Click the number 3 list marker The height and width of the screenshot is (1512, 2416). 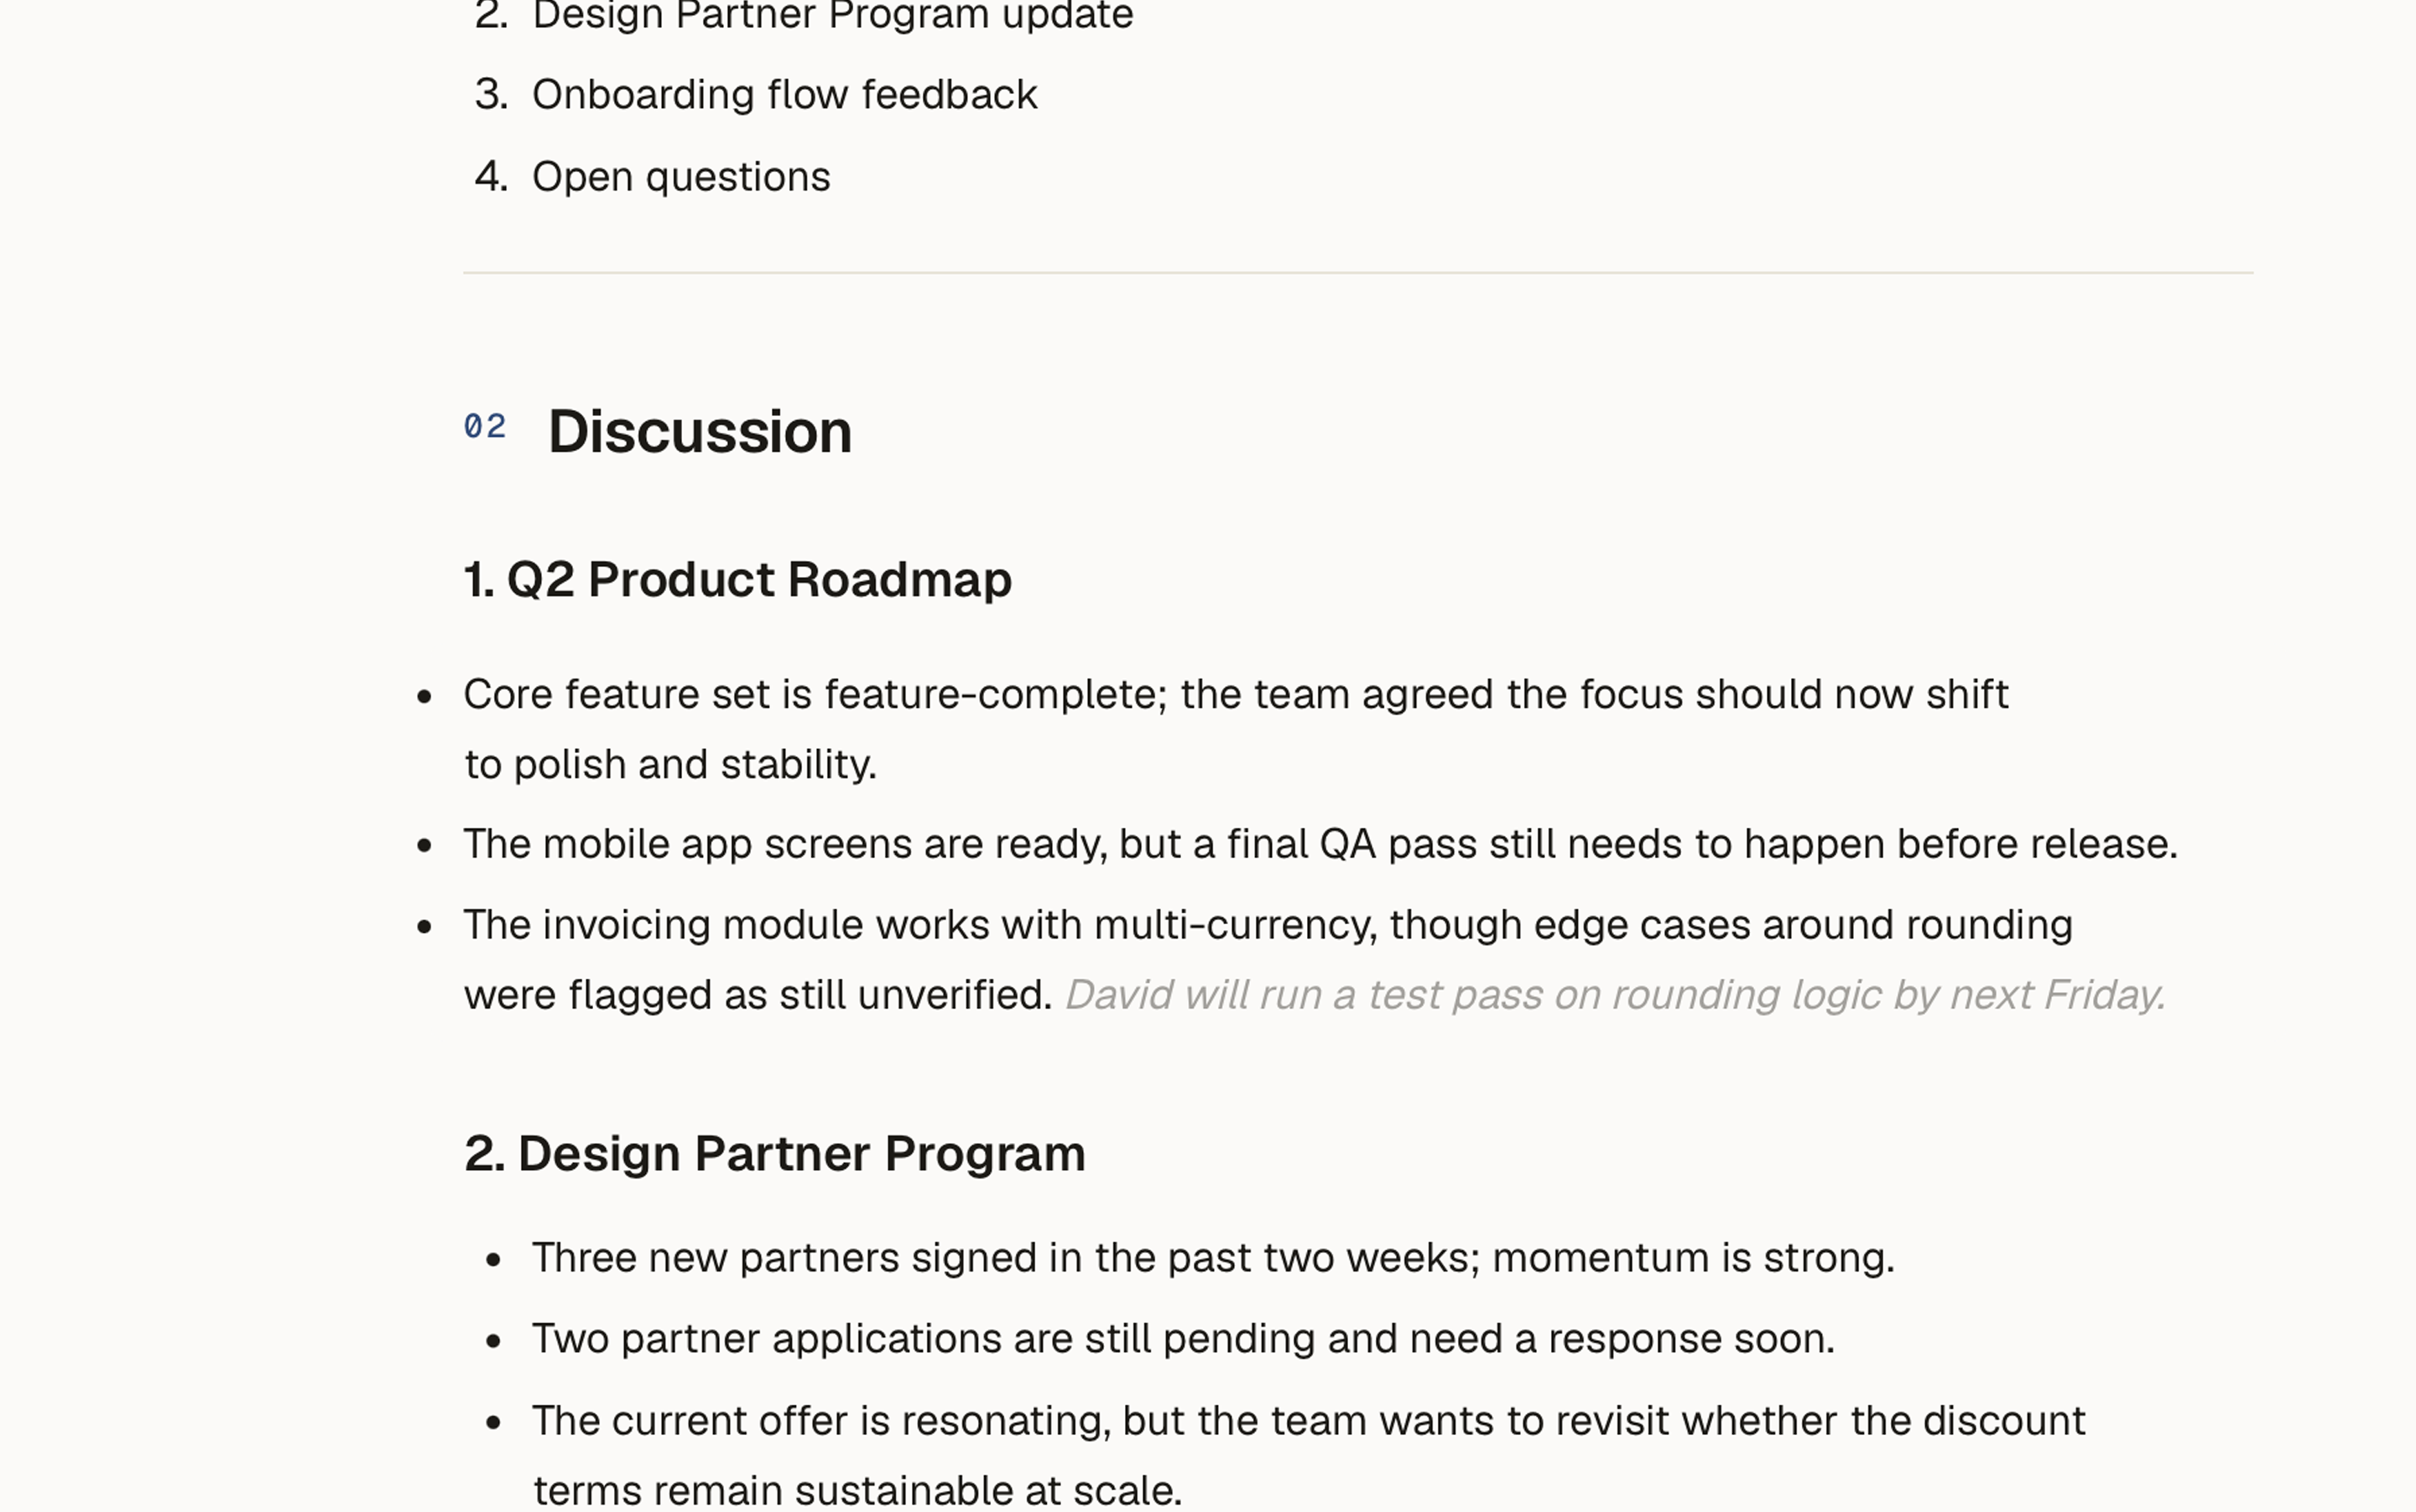[x=492, y=95]
